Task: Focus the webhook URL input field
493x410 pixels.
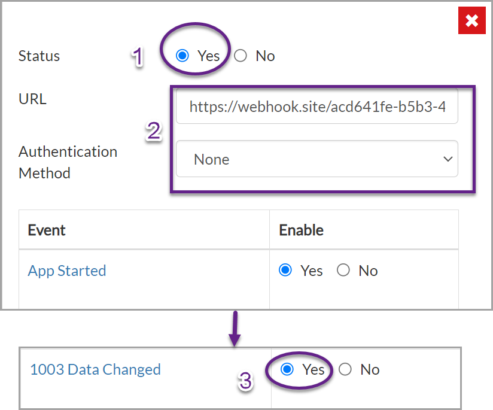Action: tap(317, 107)
